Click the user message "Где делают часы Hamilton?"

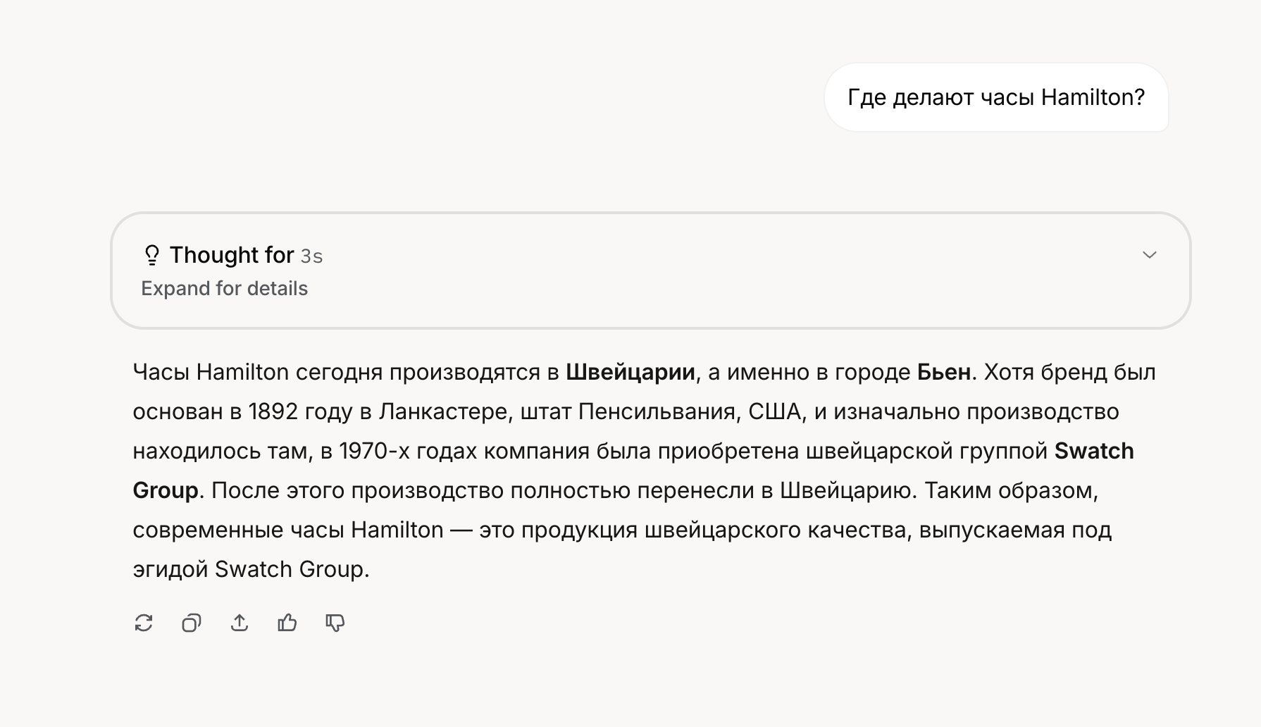[x=995, y=97]
